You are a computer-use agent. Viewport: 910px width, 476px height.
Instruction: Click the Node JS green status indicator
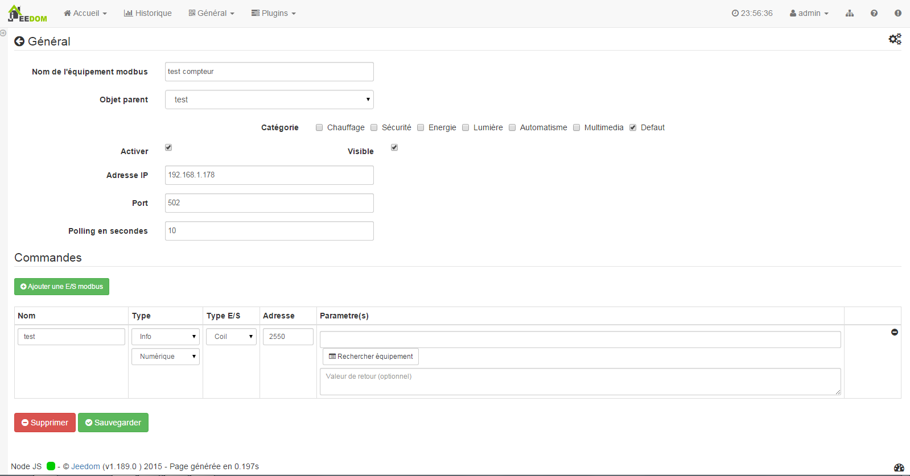pyautogui.click(x=51, y=466)
